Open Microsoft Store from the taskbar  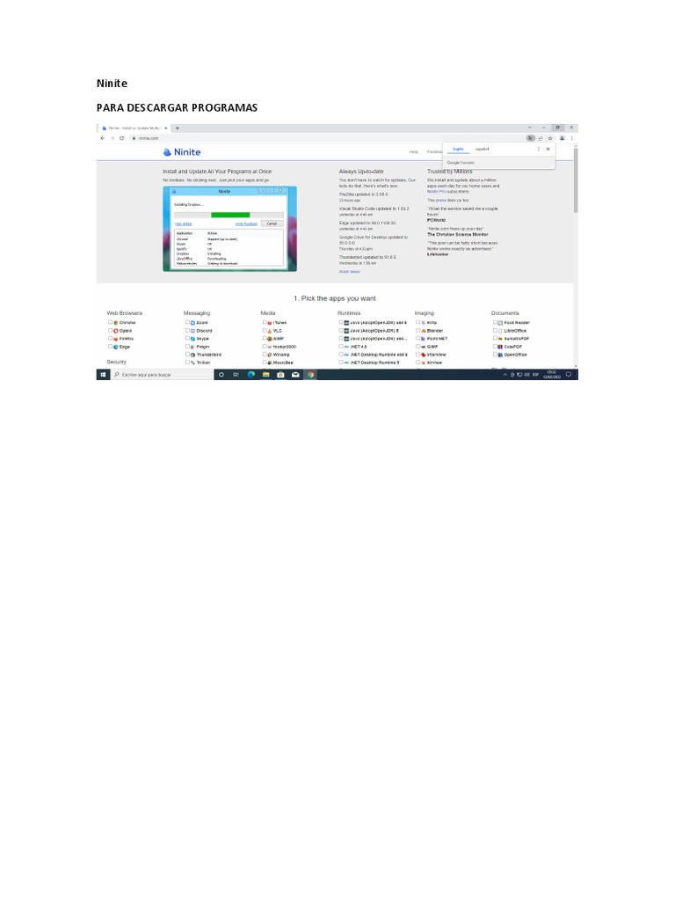coord(280,375)
